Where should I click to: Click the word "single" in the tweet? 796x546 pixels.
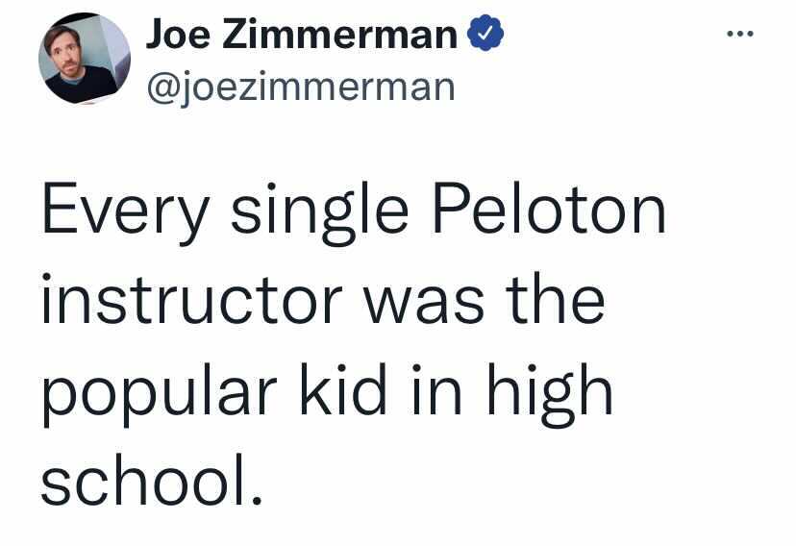[x=319, y=213]
